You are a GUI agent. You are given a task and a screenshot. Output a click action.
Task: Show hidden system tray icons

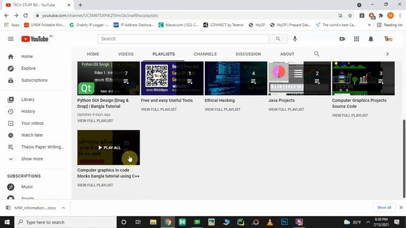tap(368, 222)
